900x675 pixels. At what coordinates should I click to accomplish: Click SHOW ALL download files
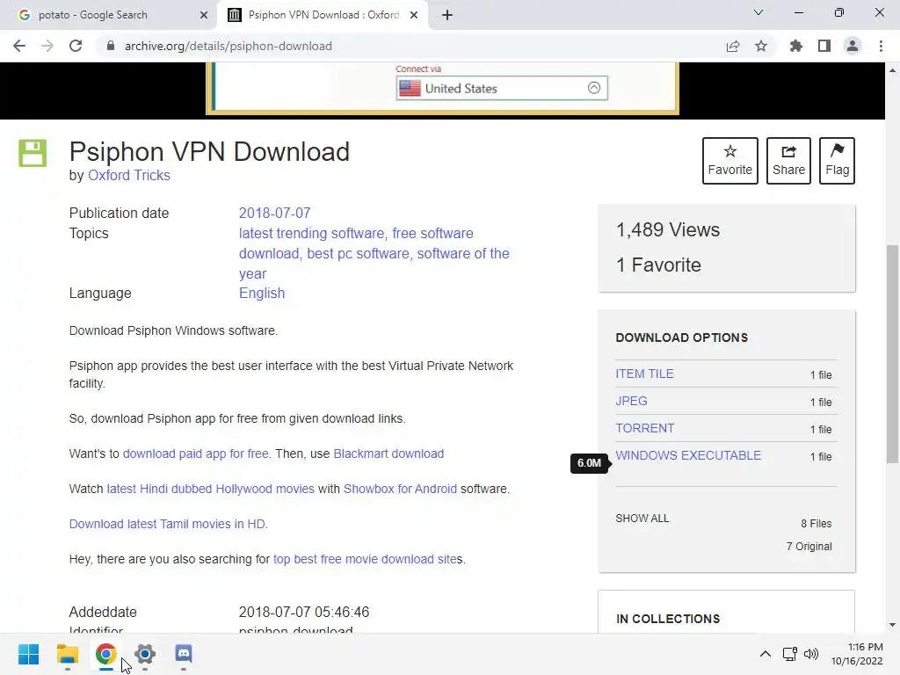642,519
